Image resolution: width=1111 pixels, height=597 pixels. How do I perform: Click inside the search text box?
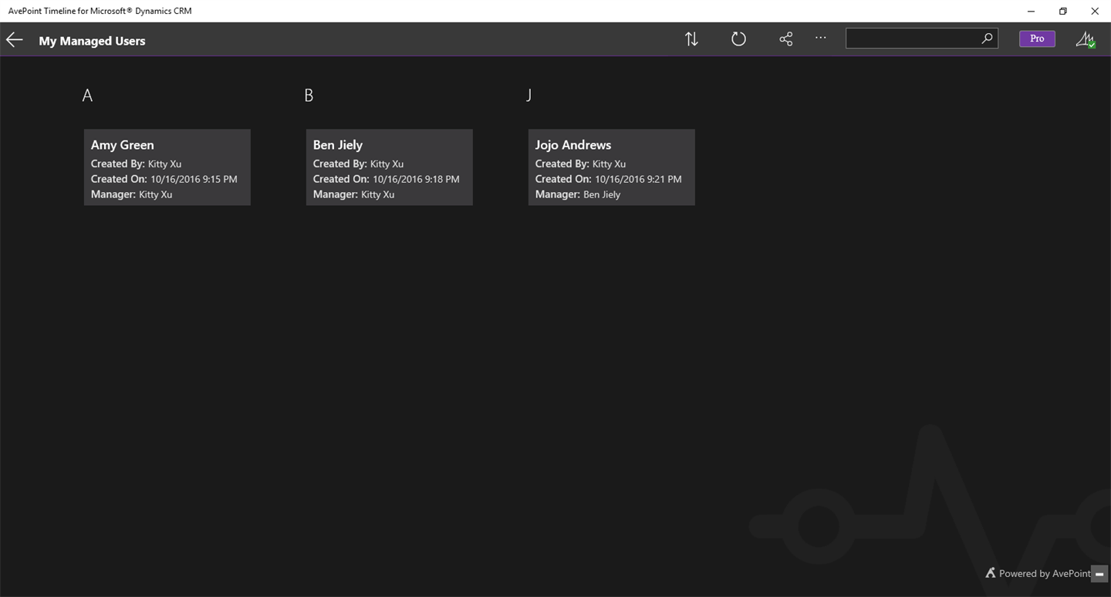point(912,39)
